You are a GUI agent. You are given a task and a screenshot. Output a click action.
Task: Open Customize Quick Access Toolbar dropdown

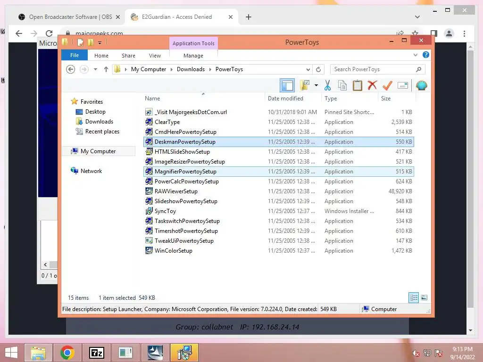coord(100,43)
